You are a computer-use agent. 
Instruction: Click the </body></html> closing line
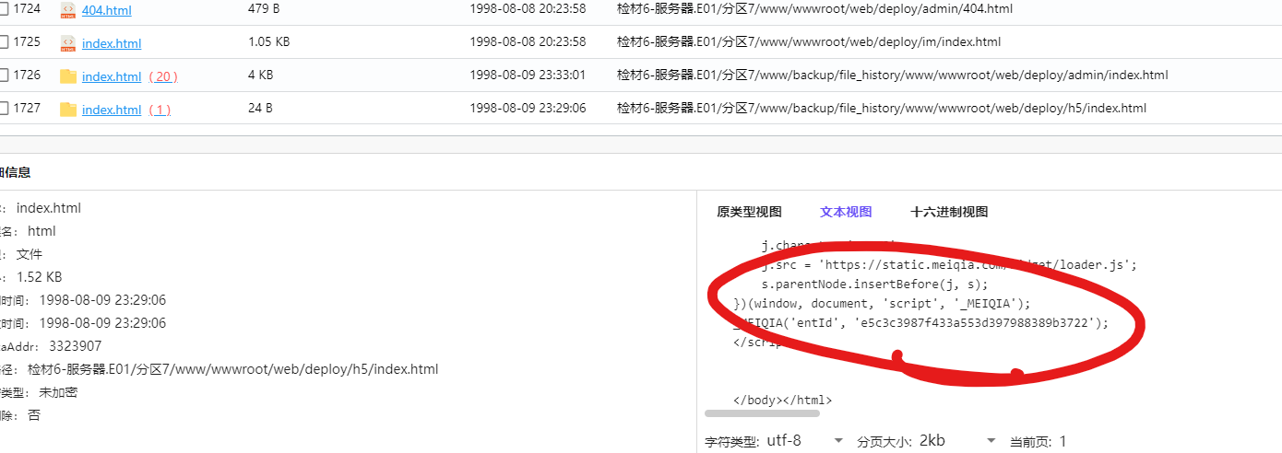coord(783,400)
